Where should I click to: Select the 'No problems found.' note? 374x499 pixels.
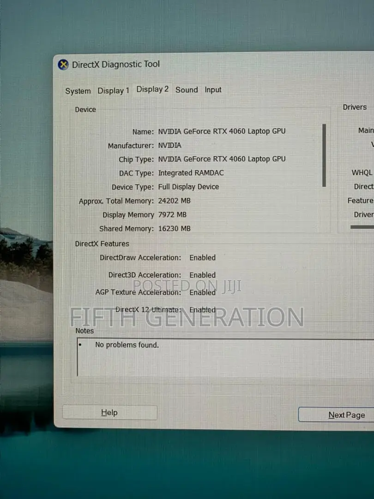(x=127, y=345)
